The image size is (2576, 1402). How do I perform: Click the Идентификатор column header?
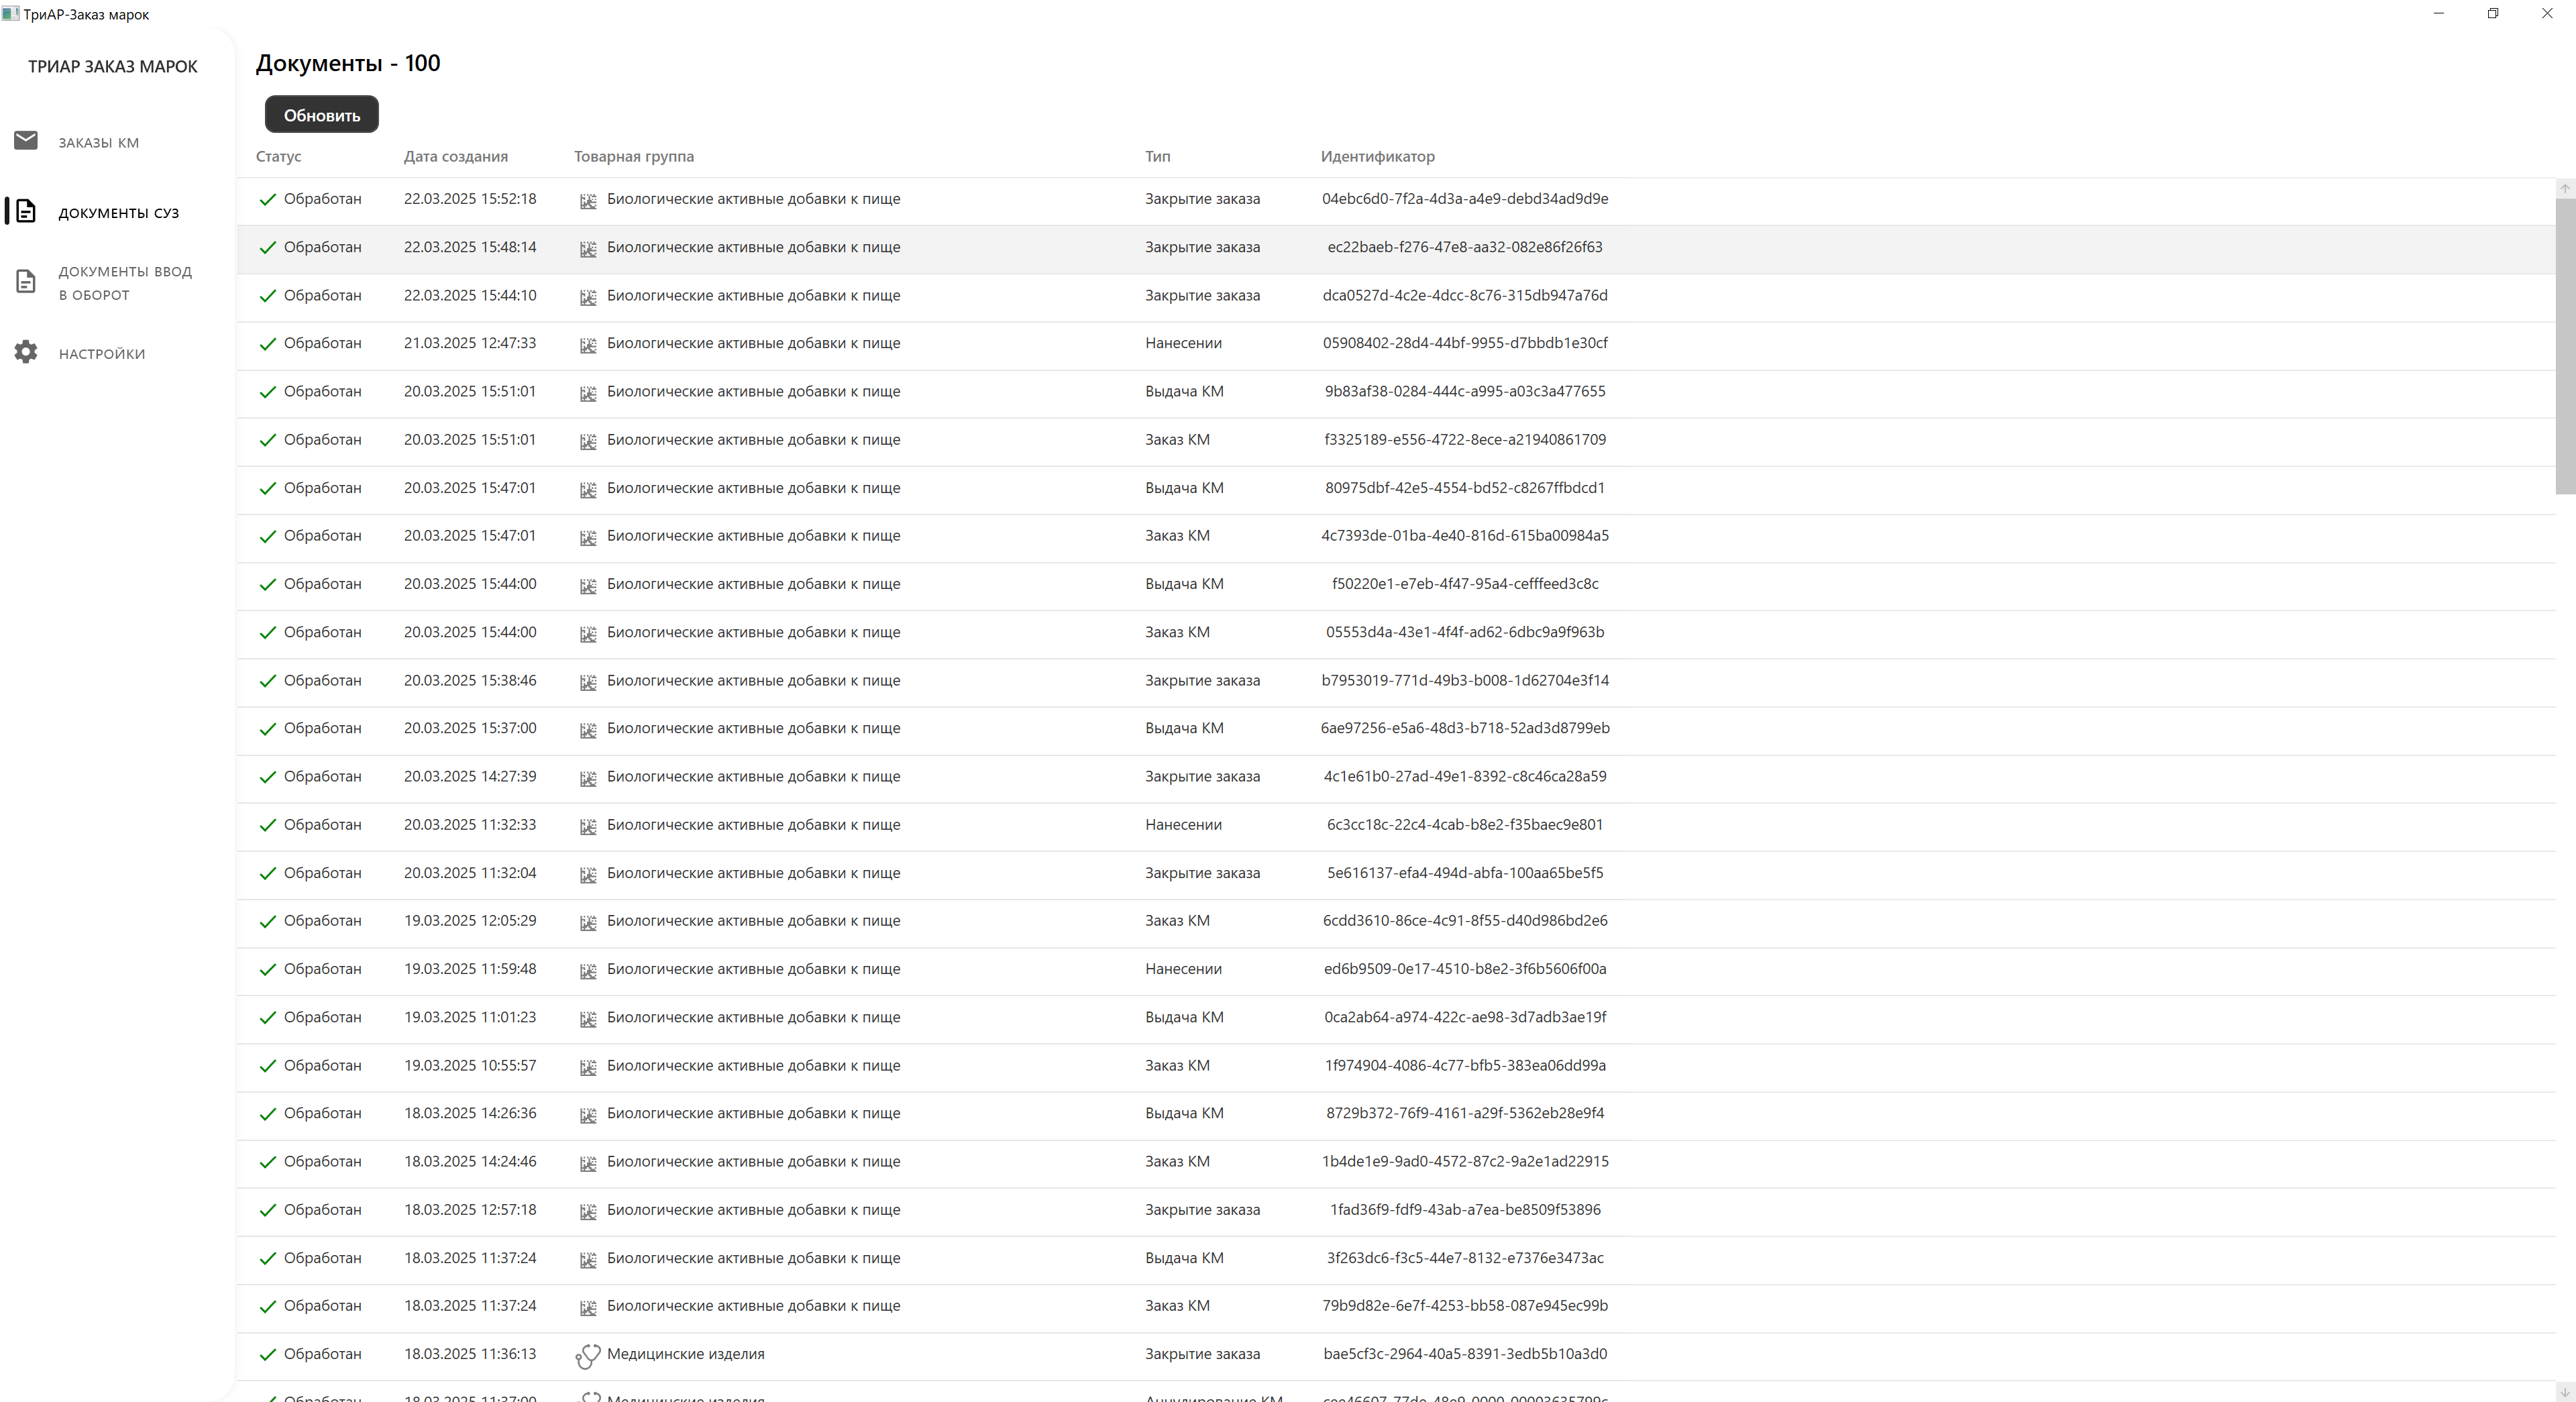pyautogui.click(x=1377, y=156)
